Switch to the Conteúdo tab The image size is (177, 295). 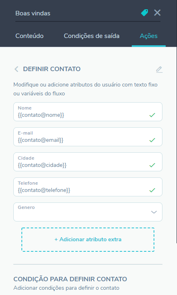coord(29,36)
